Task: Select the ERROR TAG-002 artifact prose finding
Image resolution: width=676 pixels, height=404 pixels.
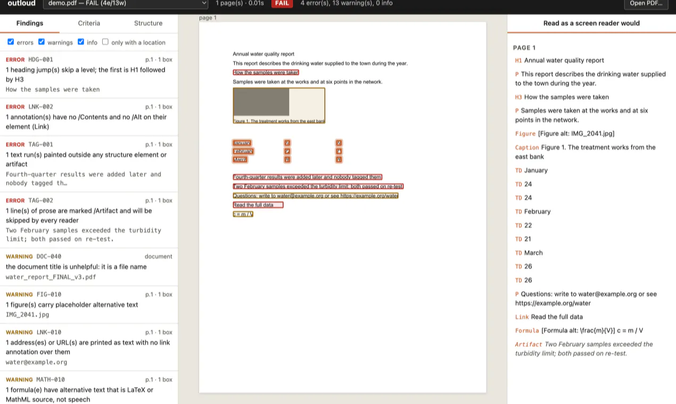Action: pos(89,220)
